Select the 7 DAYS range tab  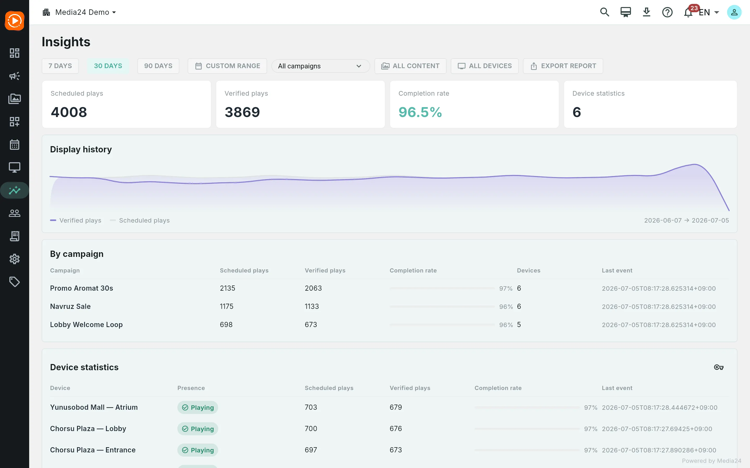coord(60,66)
